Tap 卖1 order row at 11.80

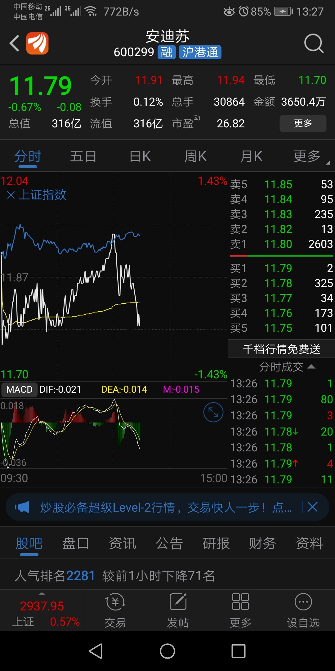(x=282, y=244)
